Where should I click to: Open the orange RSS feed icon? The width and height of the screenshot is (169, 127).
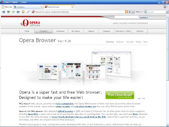[126, 12]
